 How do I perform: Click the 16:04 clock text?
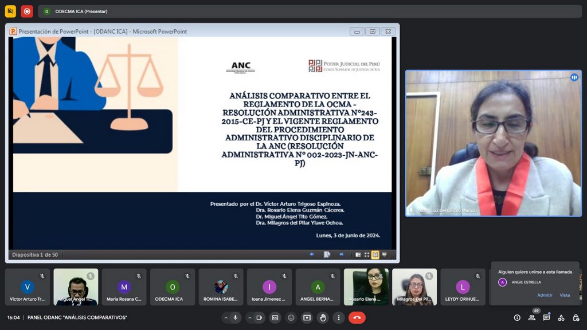(14, 317)
